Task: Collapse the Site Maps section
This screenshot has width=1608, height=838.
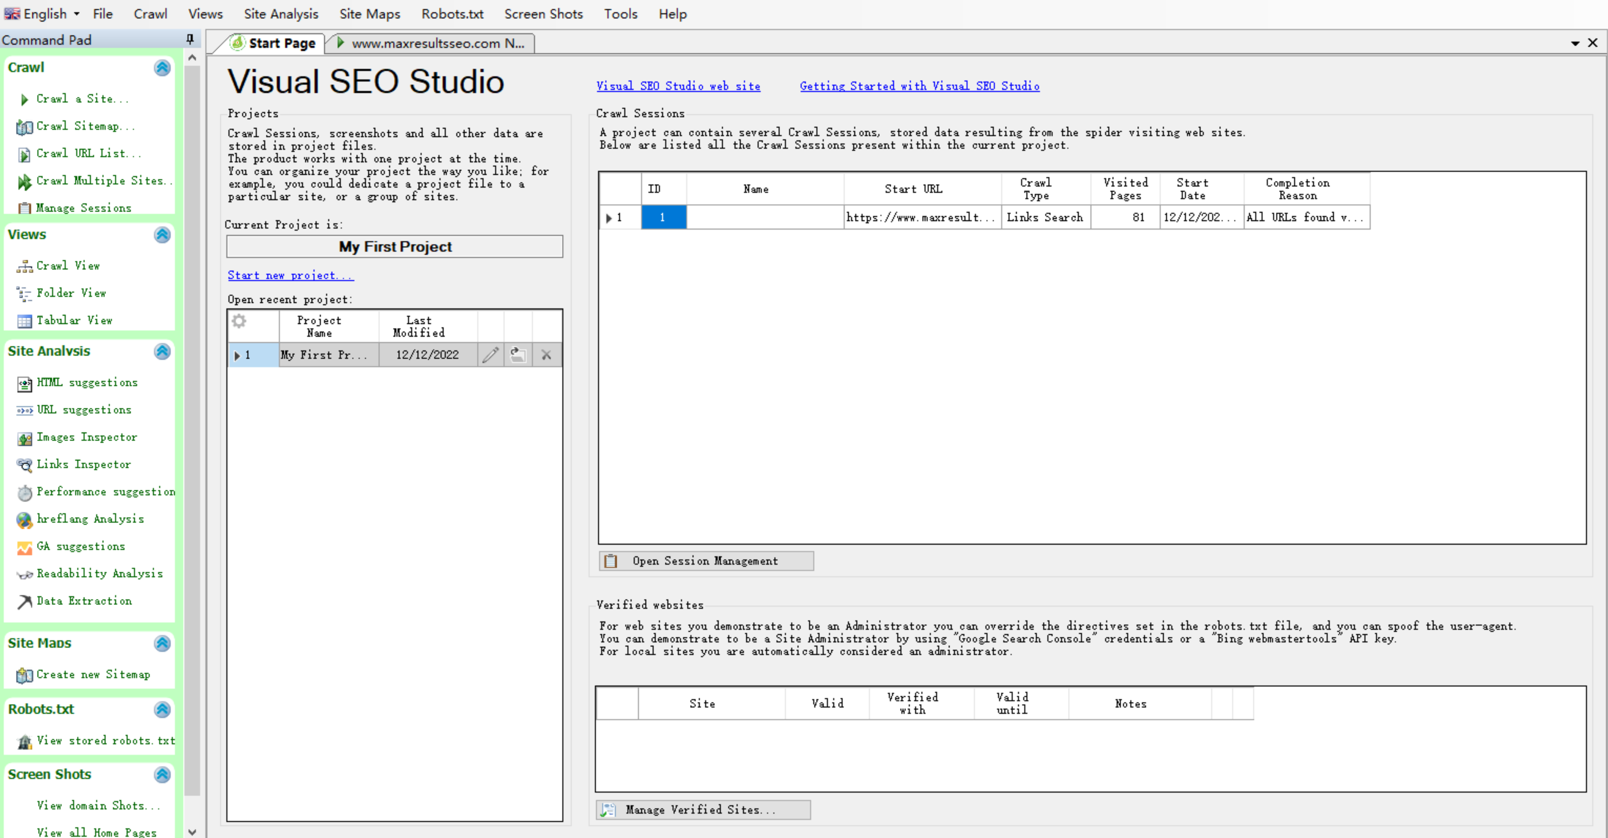Action: (162, 643)
